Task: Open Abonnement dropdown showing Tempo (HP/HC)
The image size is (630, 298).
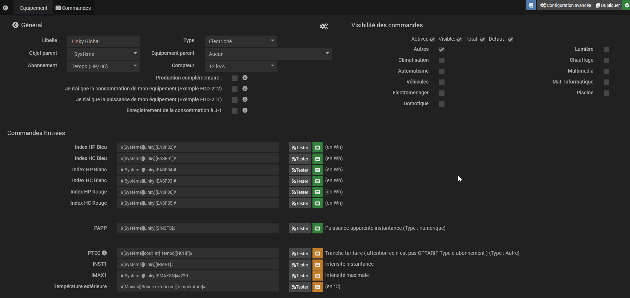Action: point(103,66)
